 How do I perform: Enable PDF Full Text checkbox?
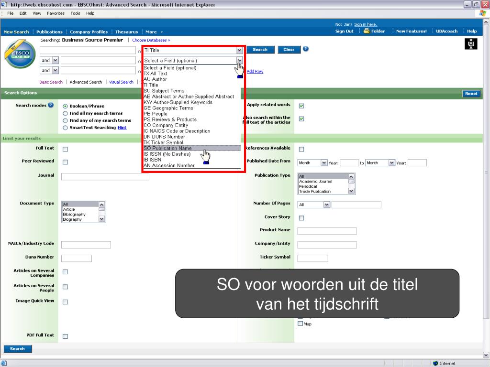point(65,336)
